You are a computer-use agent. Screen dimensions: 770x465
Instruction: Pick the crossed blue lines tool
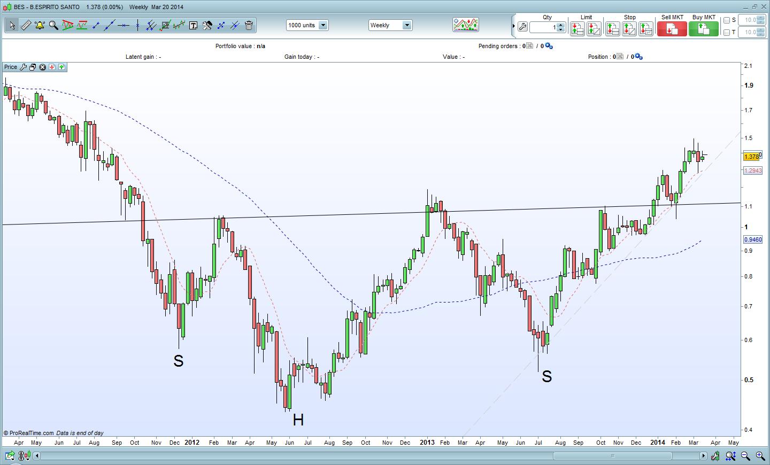click(235, 25)
